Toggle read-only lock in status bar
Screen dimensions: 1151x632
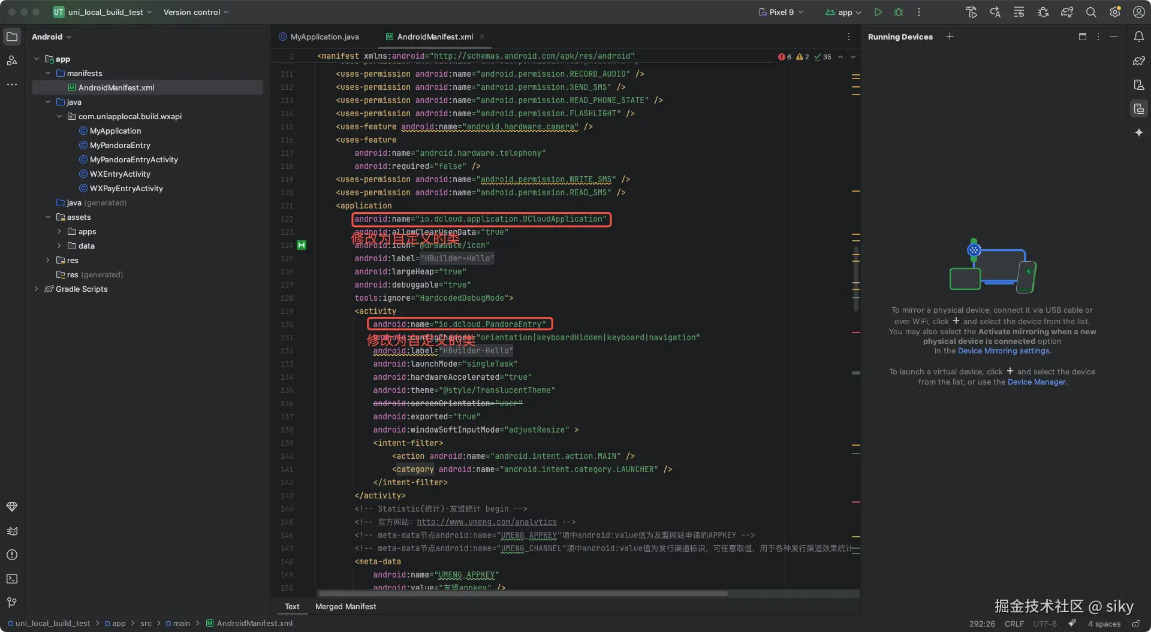[x=1135, y=624]
